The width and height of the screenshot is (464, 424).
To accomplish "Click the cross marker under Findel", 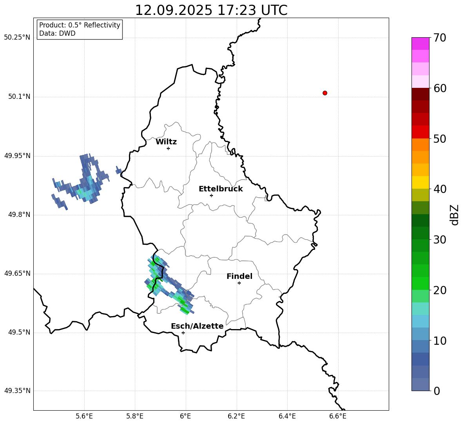I will pyautogui.click(x=239, y=283).
